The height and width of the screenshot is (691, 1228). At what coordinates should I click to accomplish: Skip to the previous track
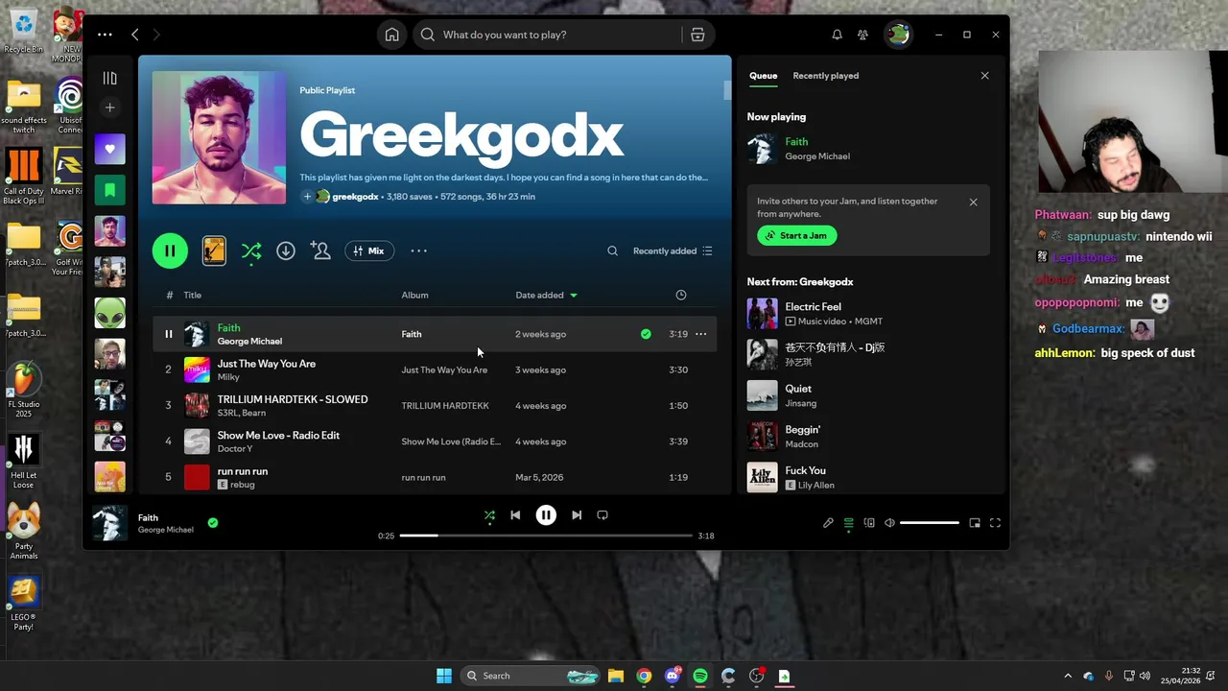(x=515, y=515)
